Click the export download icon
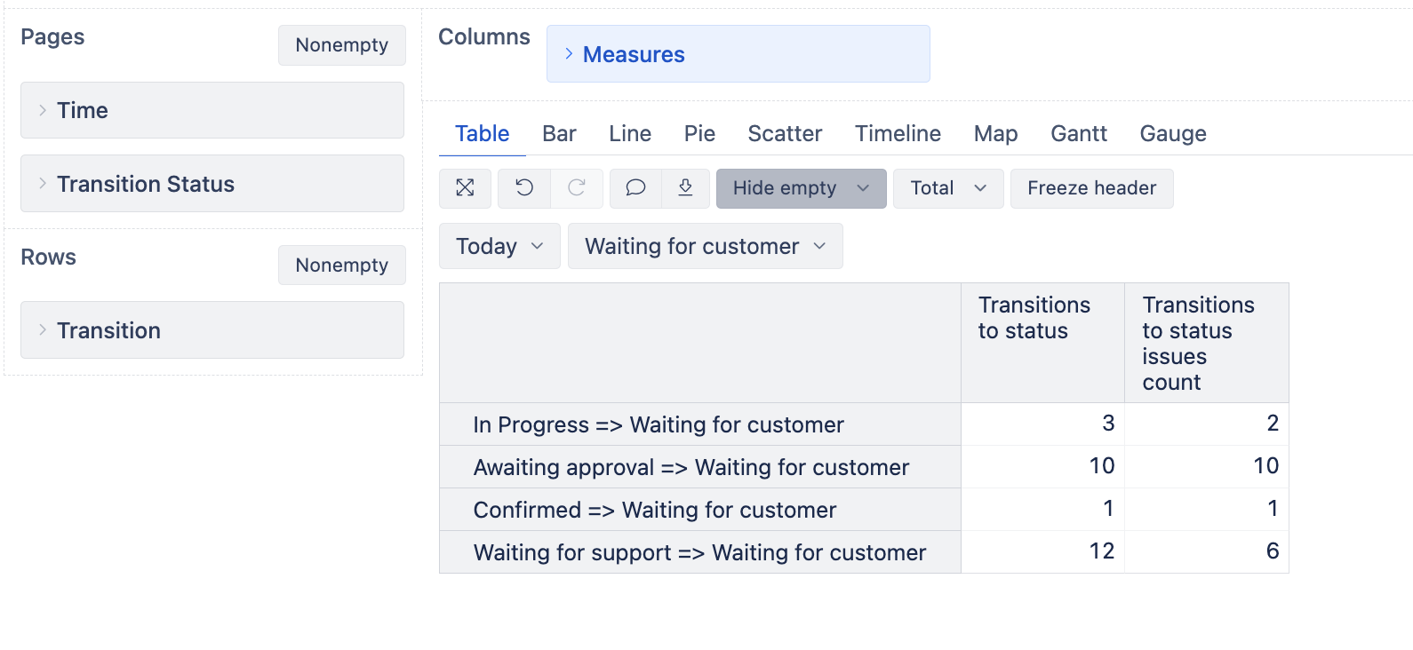Image resolution: width=1413 pixels, height=650 pixels. pos(685,187)
